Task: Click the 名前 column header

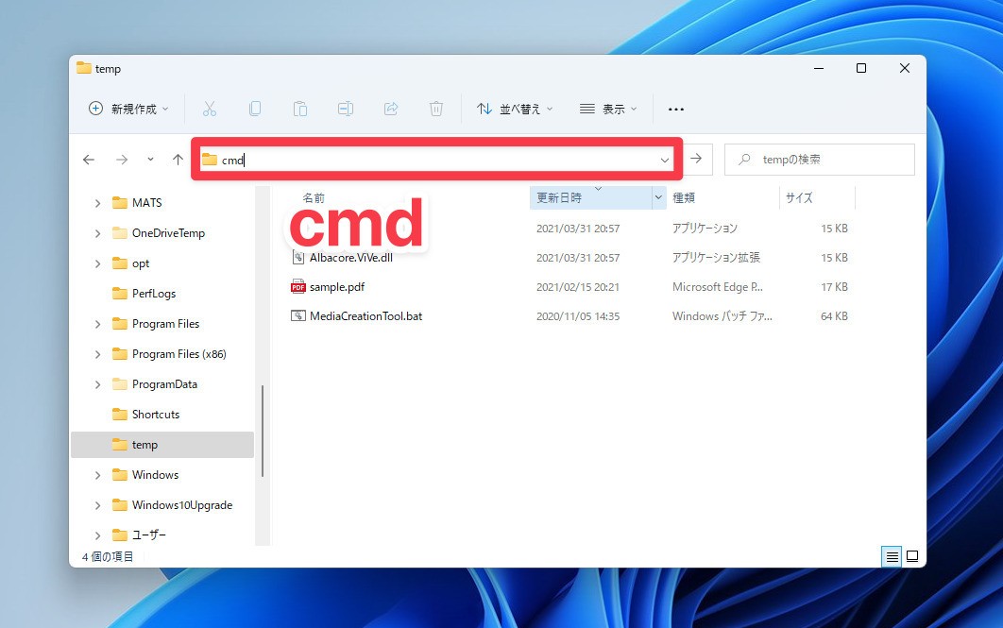Action: [314, 197]
